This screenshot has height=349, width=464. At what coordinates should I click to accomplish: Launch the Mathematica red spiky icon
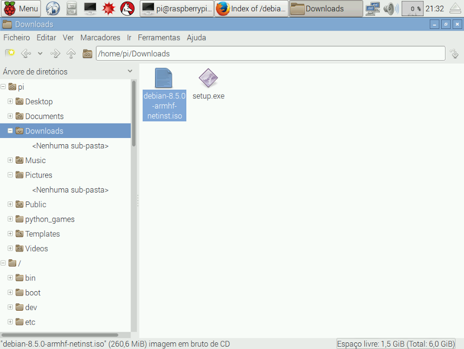pyautogui.click(x=109, y=8)
